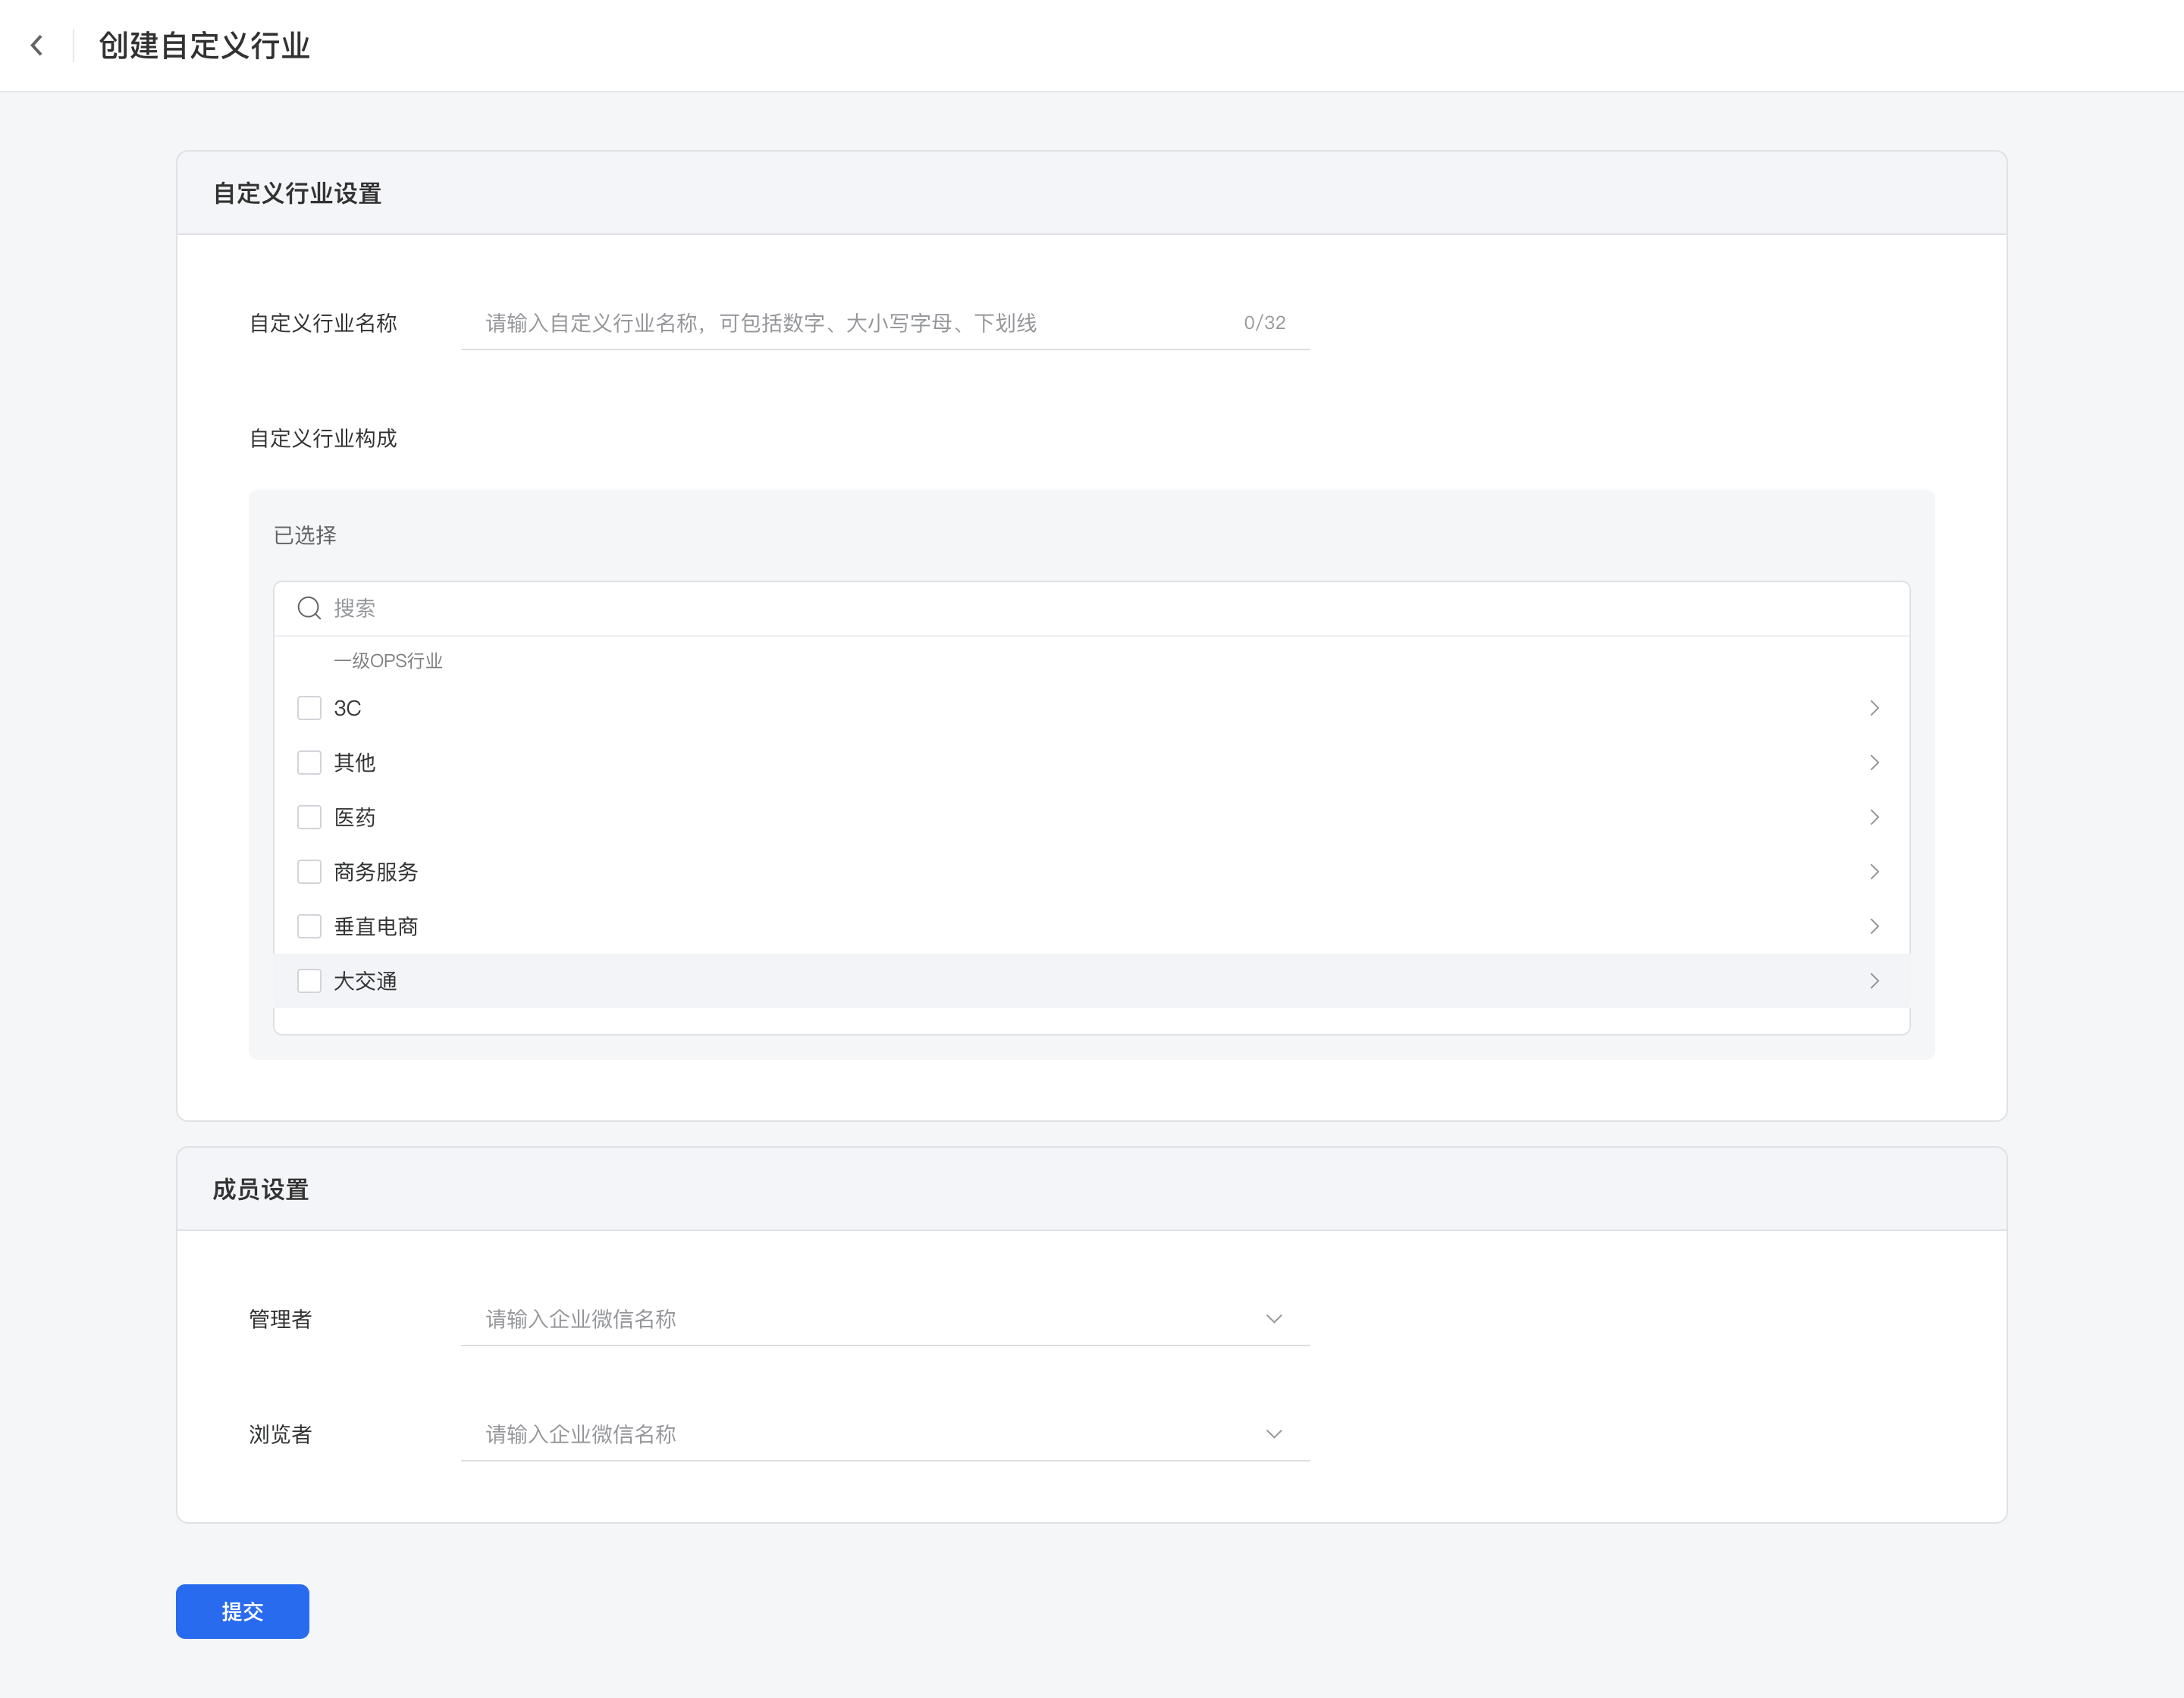Image resolution: width=2184 pixels, height=1698 pixels.
Task: Click the 自定义行业设置 section heading
Action: pyautogui.click(x=297, y=193)
